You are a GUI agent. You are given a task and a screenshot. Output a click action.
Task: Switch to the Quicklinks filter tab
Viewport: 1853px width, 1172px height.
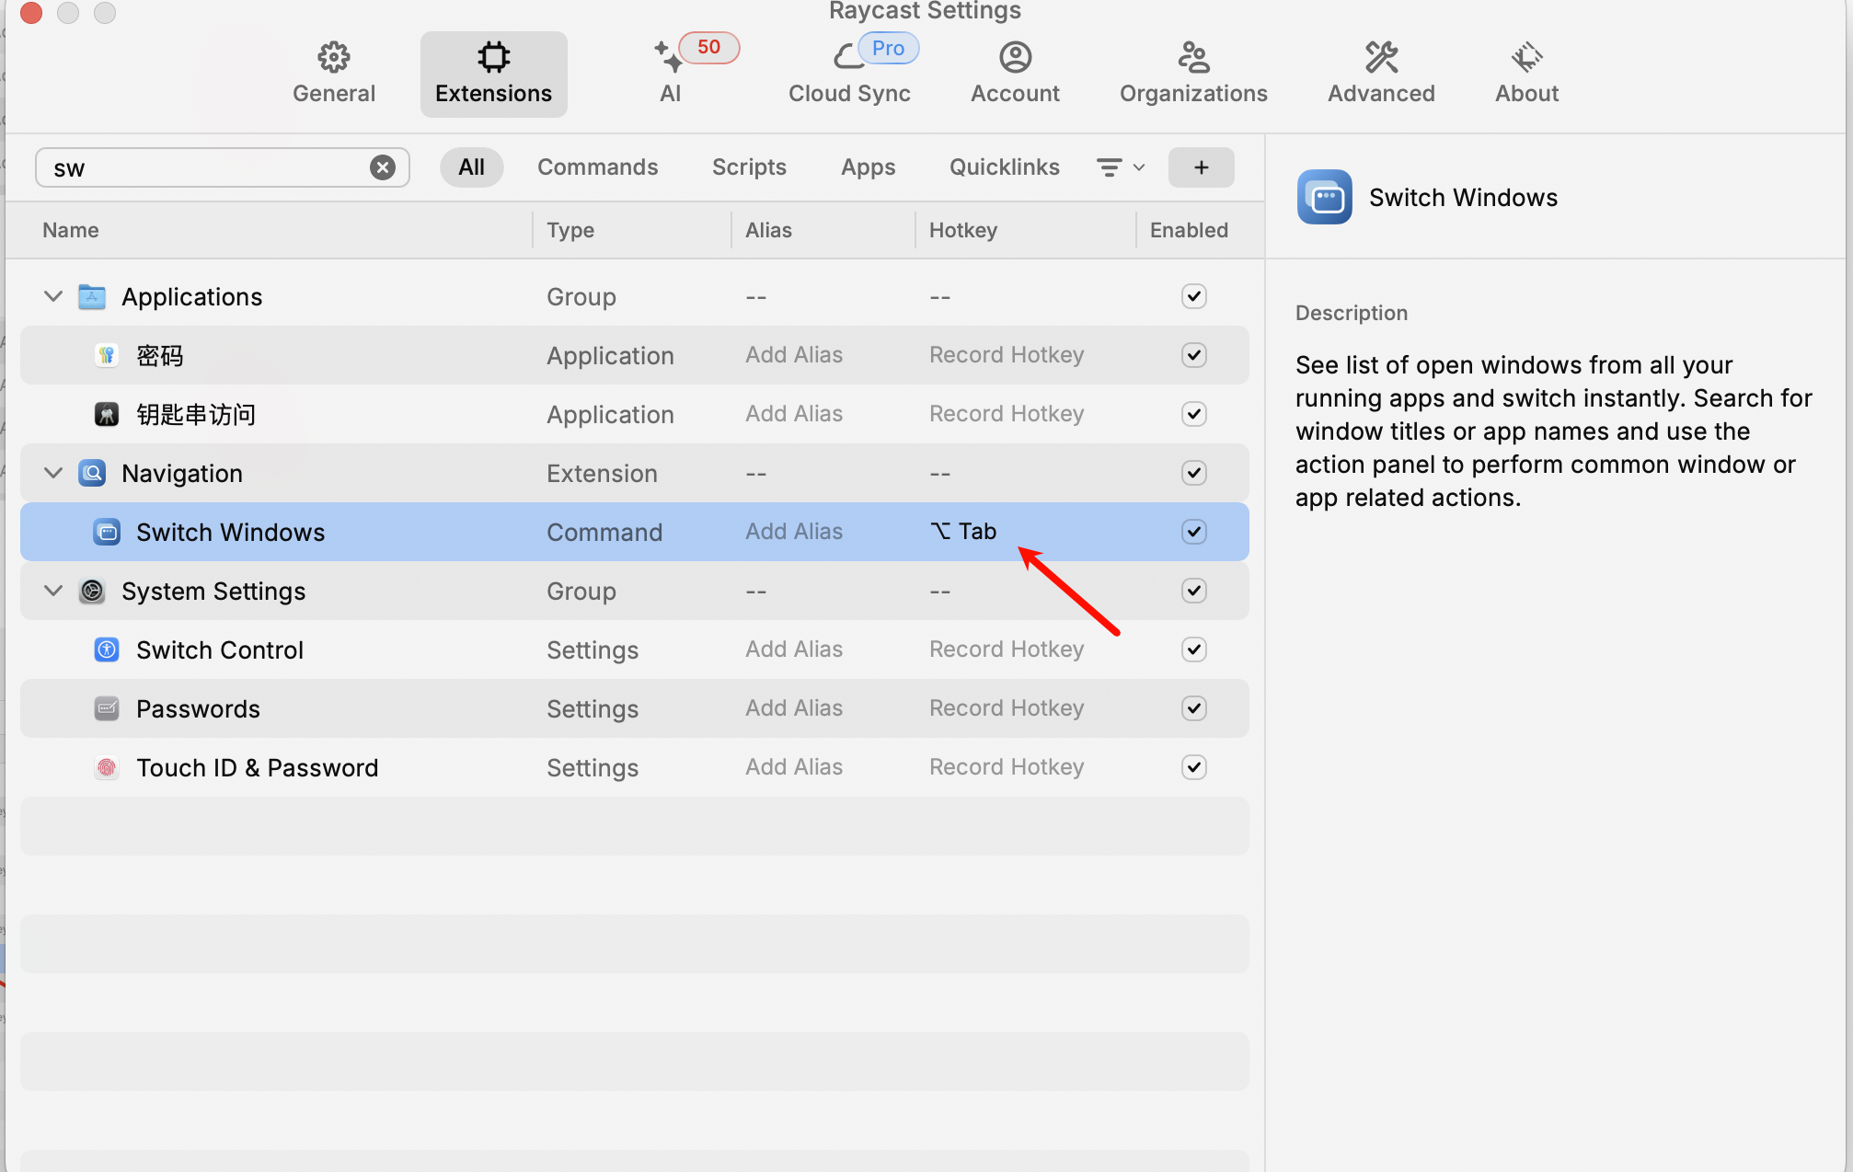pos(1004,167)
